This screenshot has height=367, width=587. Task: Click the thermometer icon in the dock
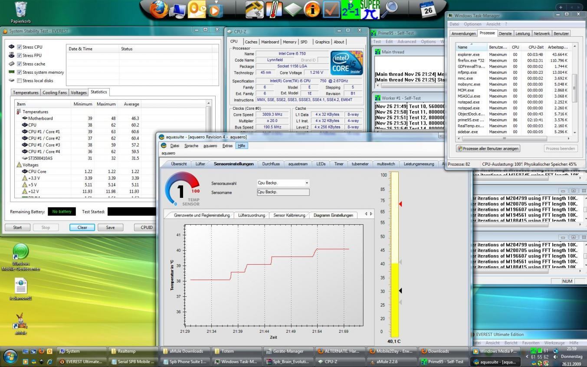[274, 10]
